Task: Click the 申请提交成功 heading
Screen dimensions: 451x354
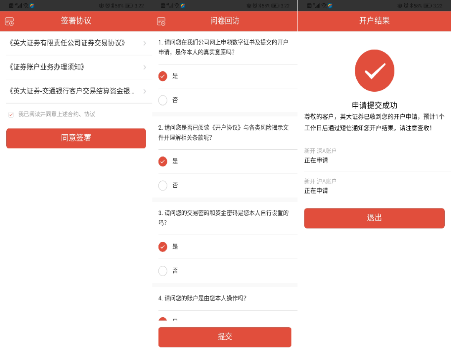Action: click(374, 105)
